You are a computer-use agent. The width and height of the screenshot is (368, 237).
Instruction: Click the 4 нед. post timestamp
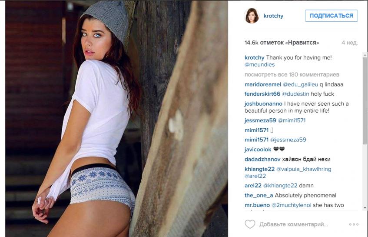350,43
